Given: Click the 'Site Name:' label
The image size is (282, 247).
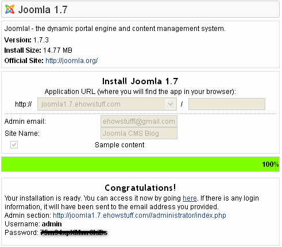Looking at the screenshot, I should click(22, 134).
